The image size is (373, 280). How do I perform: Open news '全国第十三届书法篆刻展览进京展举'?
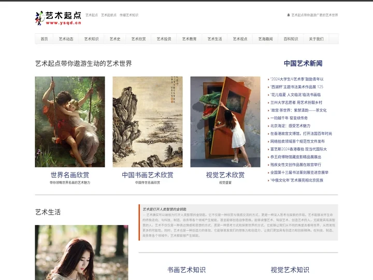tap(299, 172)
